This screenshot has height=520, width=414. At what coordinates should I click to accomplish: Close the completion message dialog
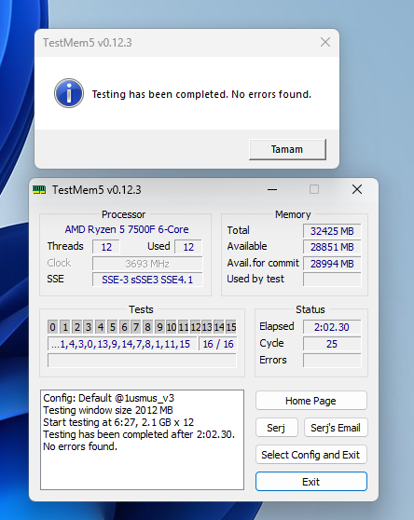point(325,42)
